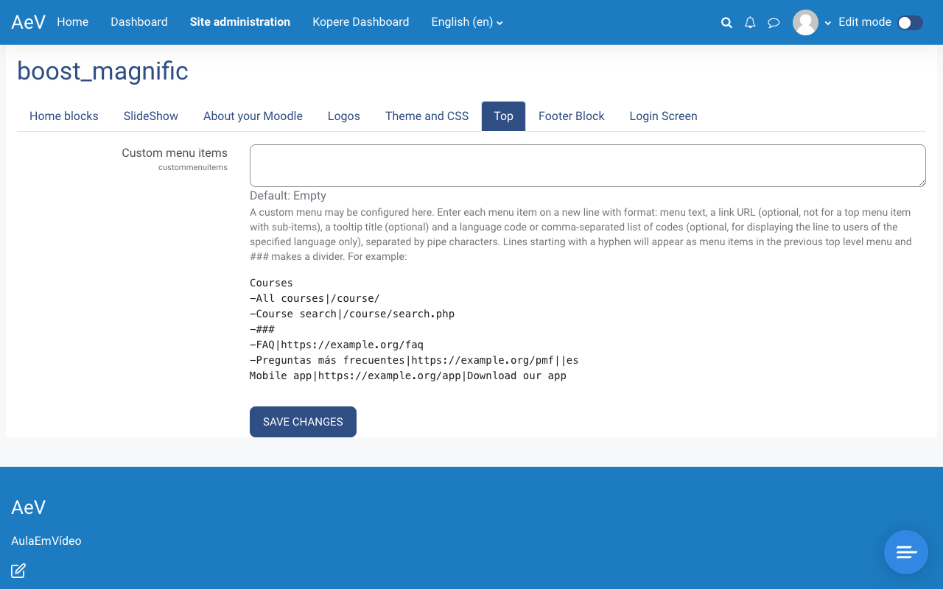Click inside the Custom menu items textarea

(x=587, y=166)
